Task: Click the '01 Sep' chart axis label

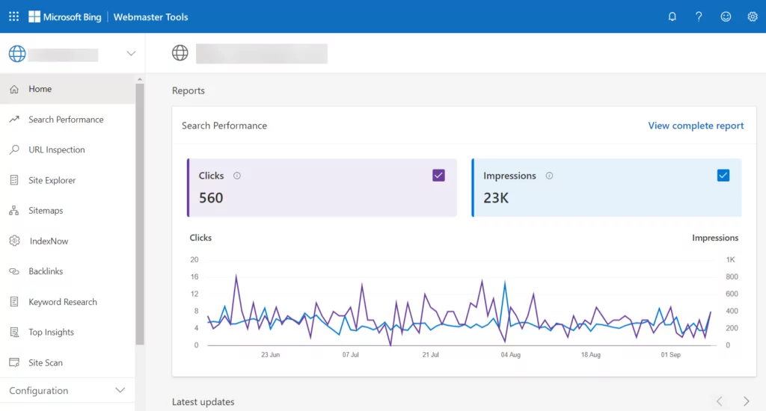Action: [x=671, y=355]
